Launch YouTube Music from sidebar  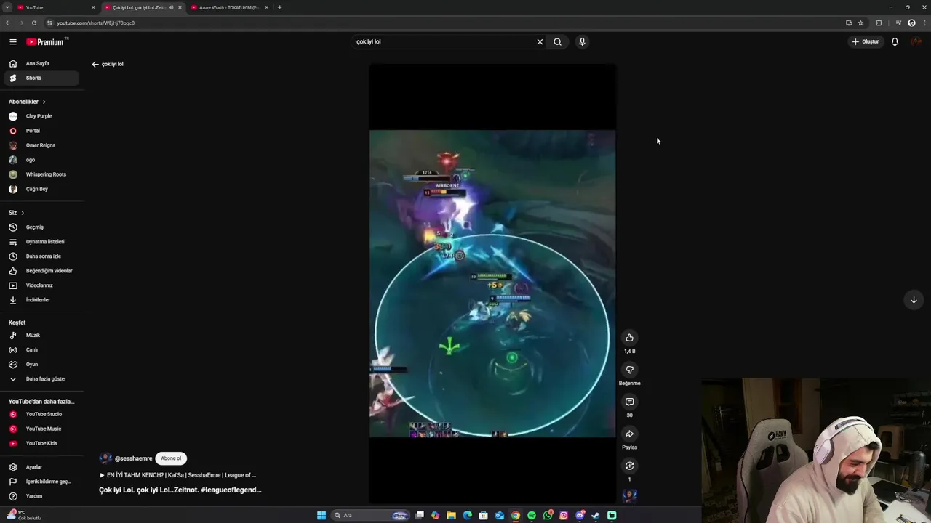tap(41, 429)
